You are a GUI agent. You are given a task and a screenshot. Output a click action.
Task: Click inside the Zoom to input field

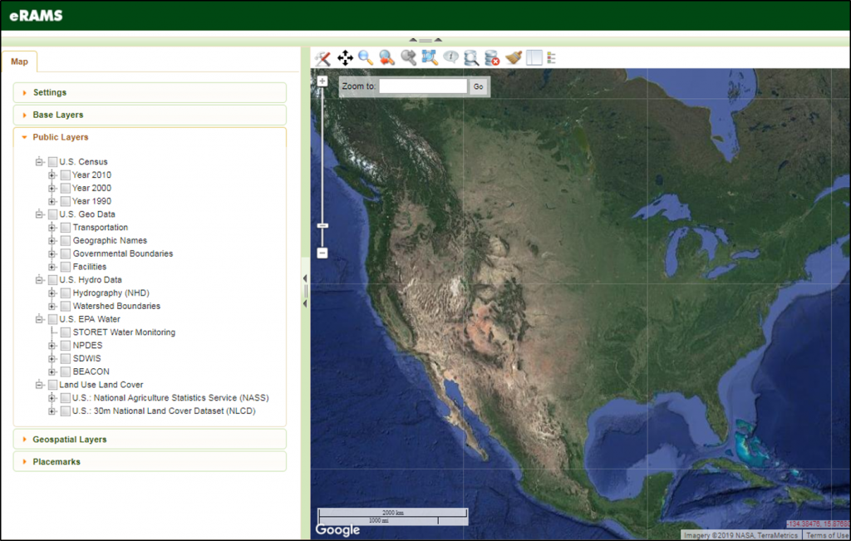424,85
